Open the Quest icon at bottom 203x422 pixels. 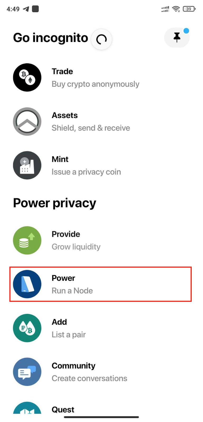(27, 408)
